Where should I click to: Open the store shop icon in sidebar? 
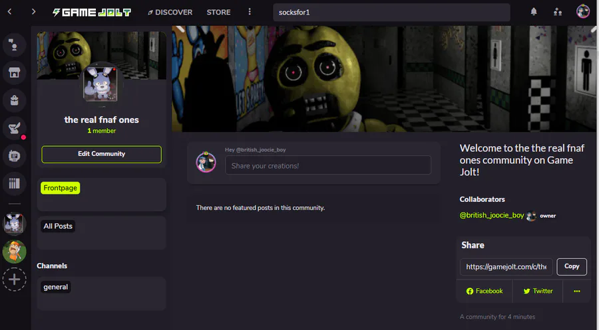(14, 72)
